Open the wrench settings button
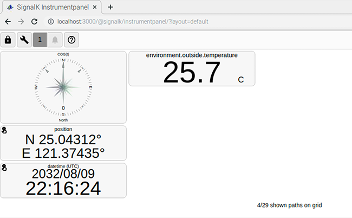 pyautogui.click(x=24, y=40)
